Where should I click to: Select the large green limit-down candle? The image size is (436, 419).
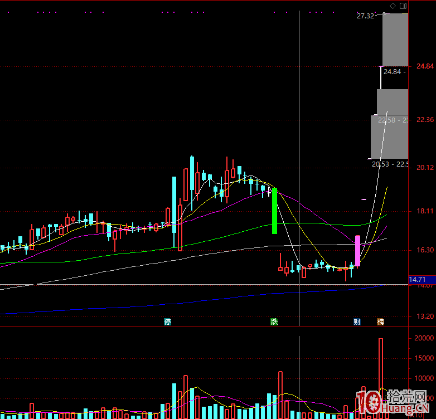pos(274,211)
